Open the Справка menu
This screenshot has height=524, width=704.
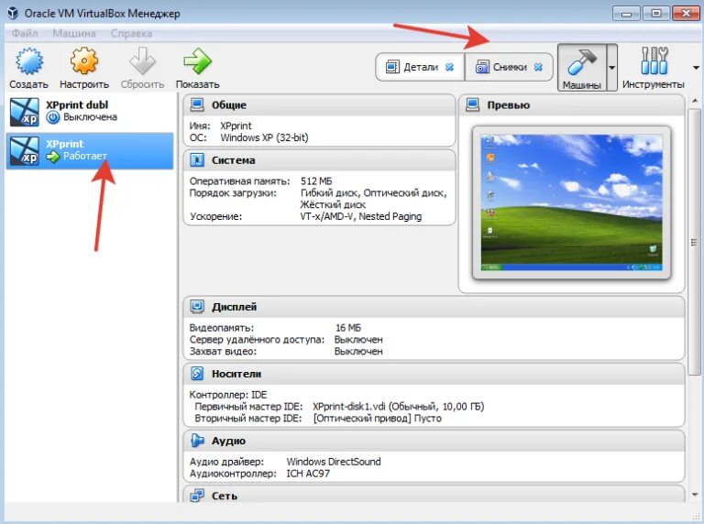131,33
